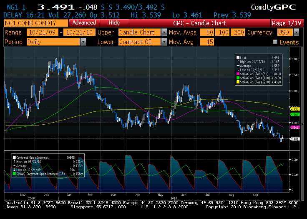Click the NG1 COMB COMDTY security field
This screenshot has width=307, height=219.
35,23
